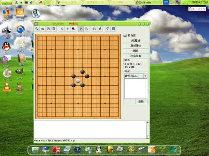
Task: Click the veket start menu button
Action: pyautogui.click(x=6, y=3)
